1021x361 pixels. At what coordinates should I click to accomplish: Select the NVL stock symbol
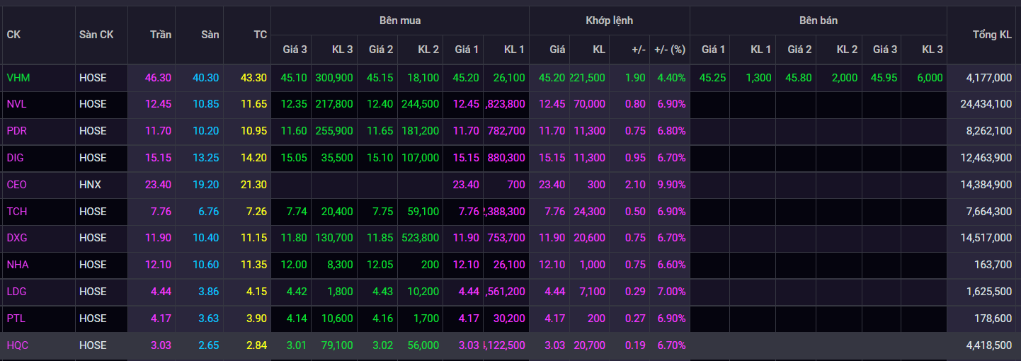18,104
